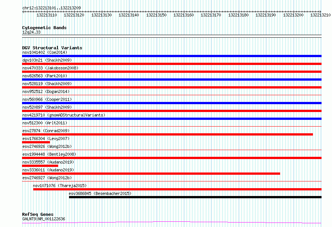This screenshot has width=332, height=227.
Task: Click ruler position 132213150
Action: point(156,15)
